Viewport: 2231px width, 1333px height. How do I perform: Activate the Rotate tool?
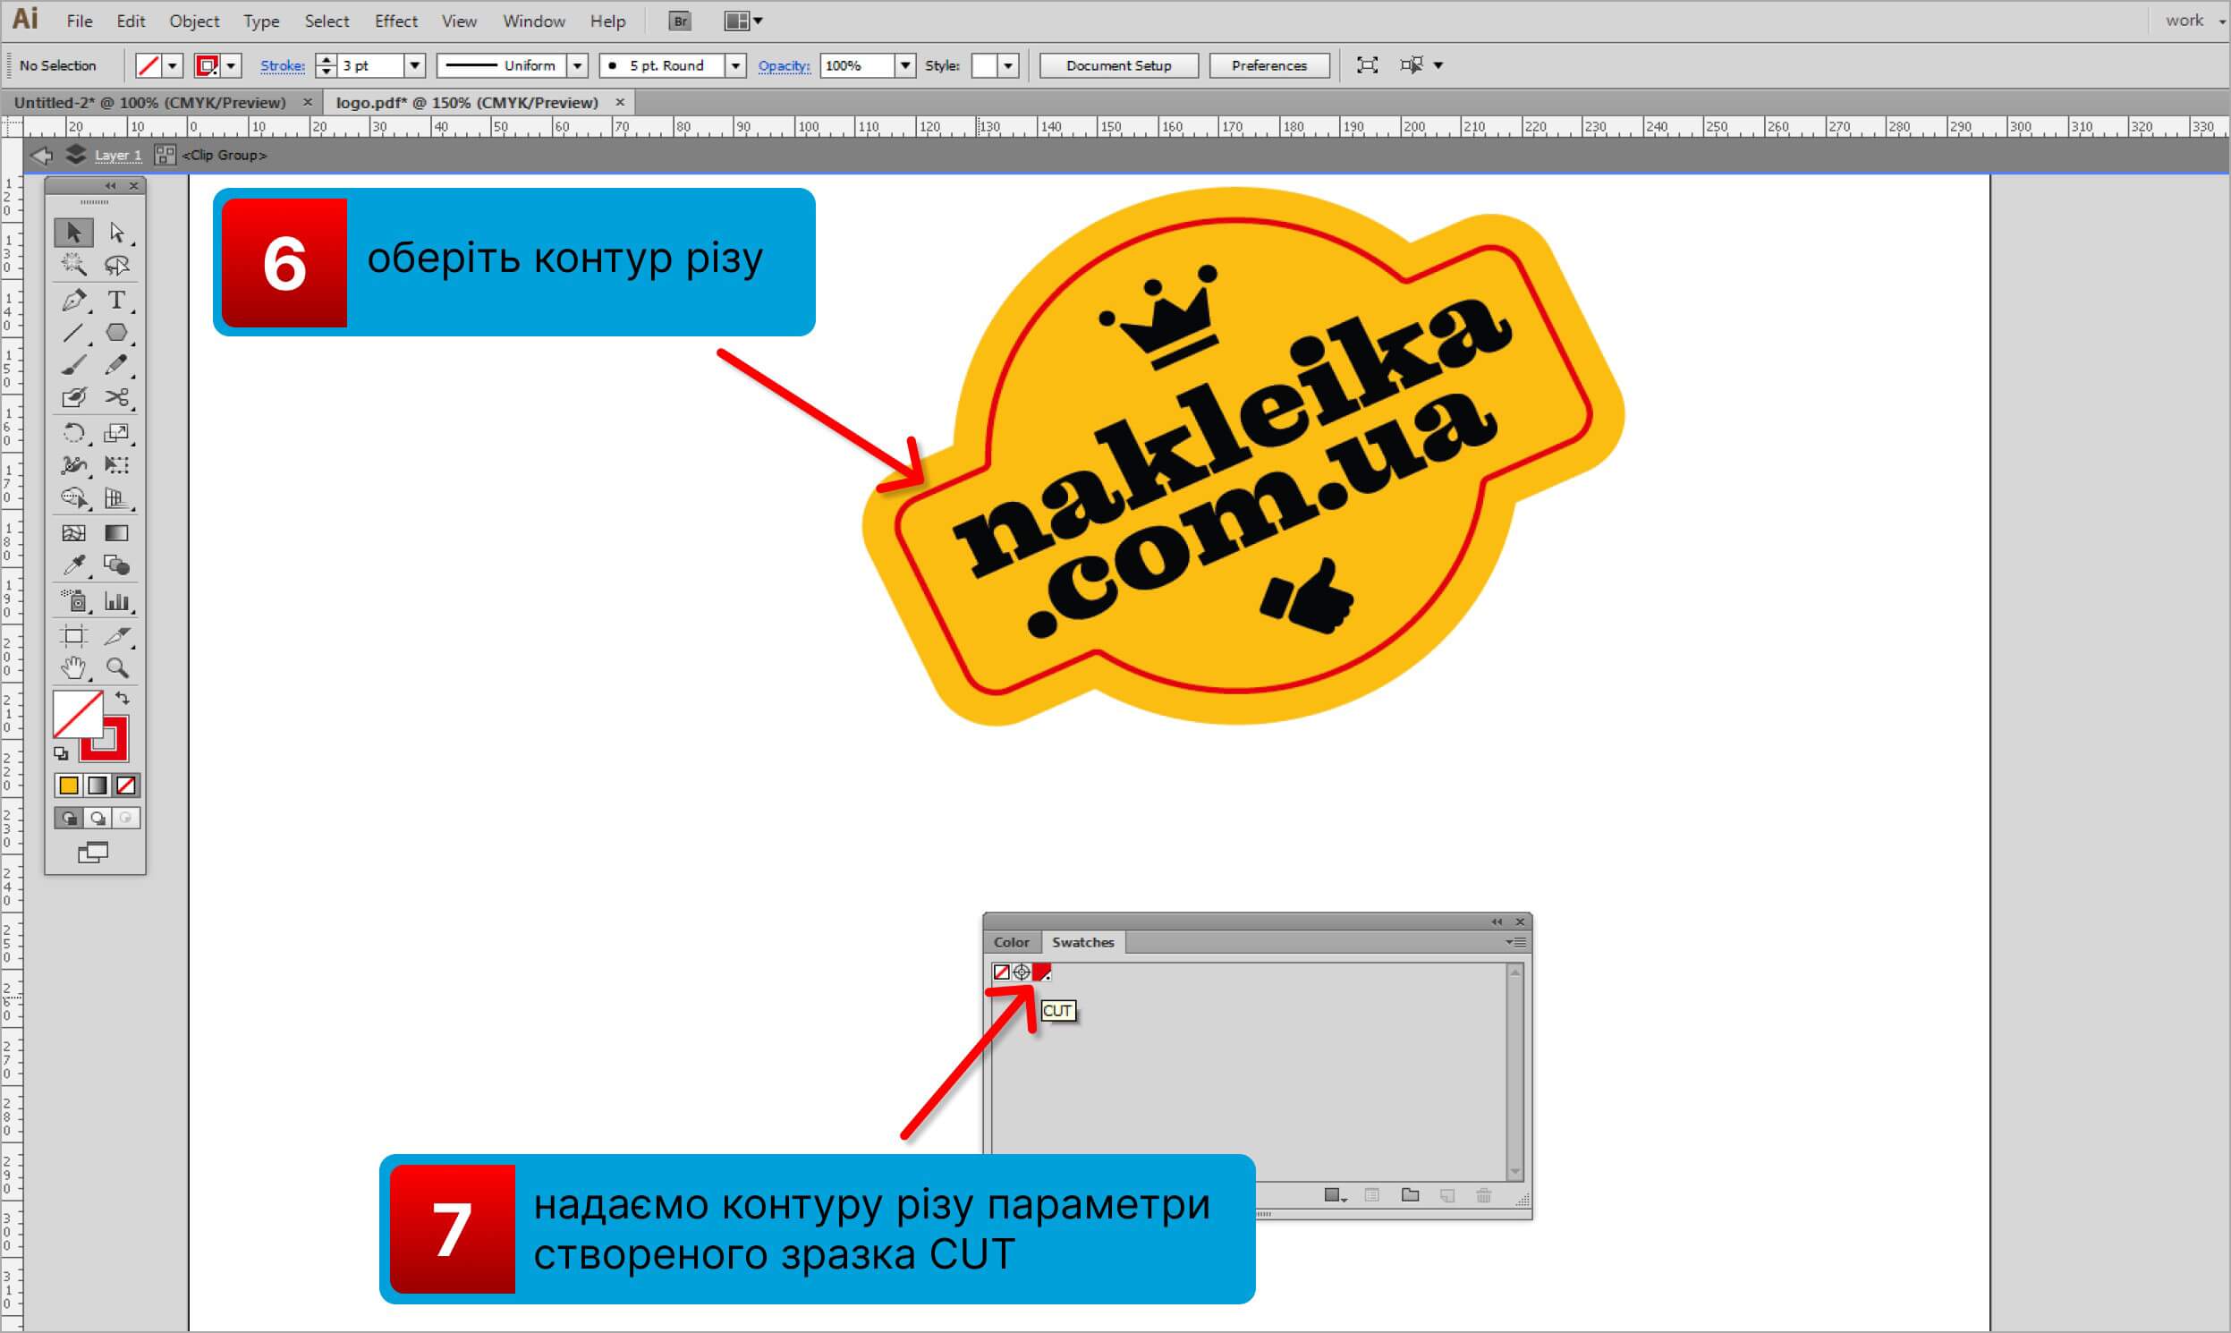pos(73,433)
